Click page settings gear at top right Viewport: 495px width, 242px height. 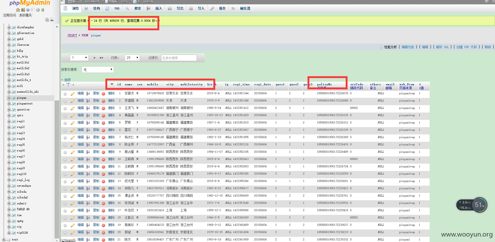487,1
